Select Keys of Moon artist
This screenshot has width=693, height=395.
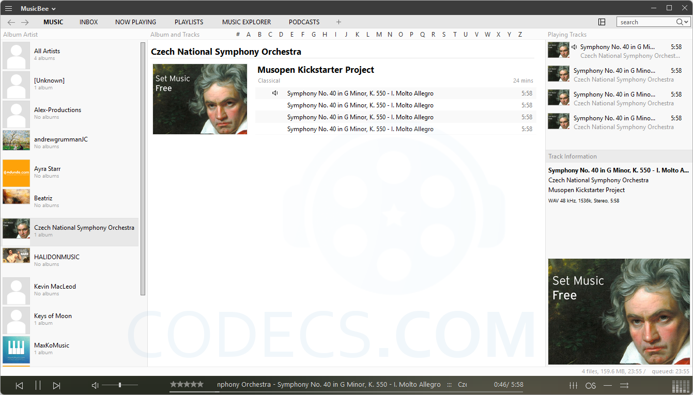click(70, 320)
